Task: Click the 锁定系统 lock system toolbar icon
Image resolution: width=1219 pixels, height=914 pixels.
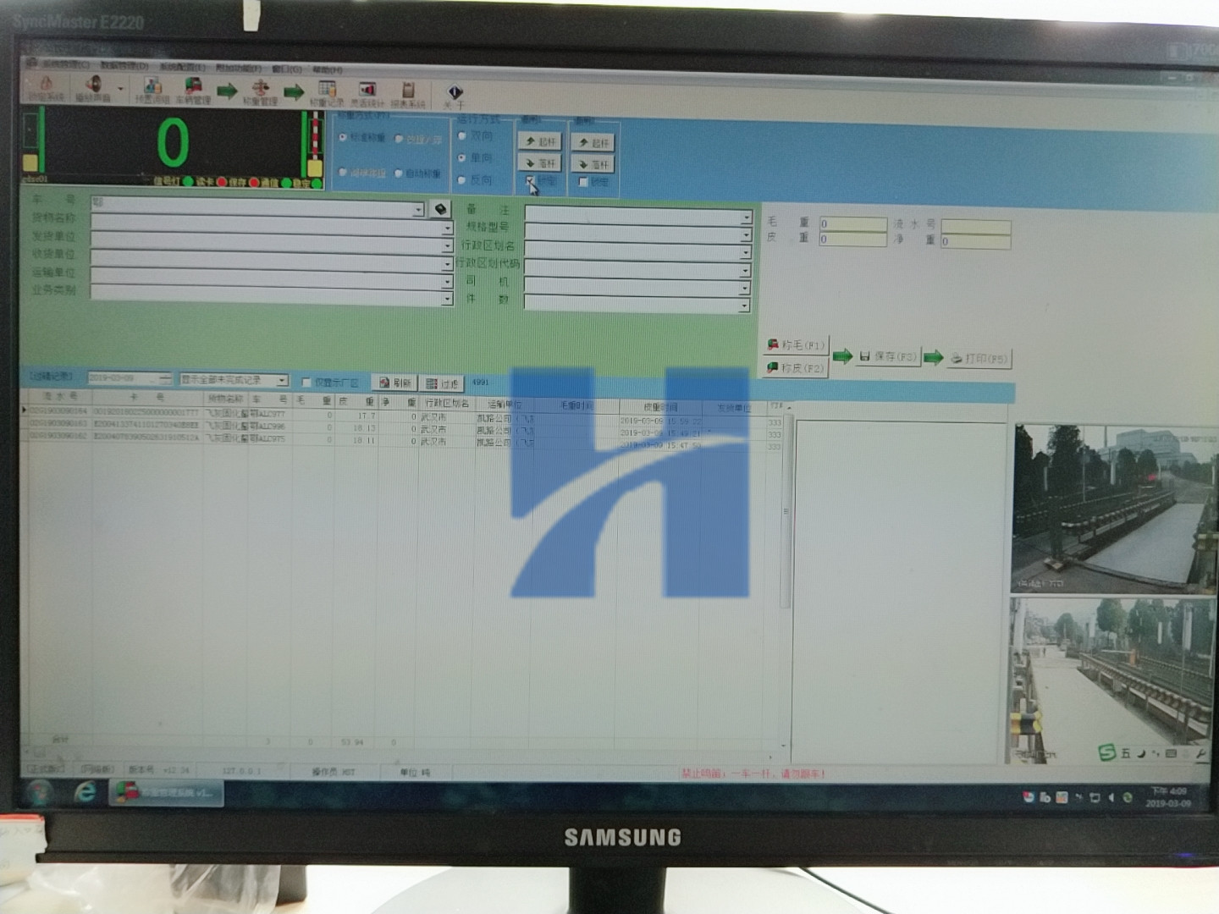Action: click(45, 88)
